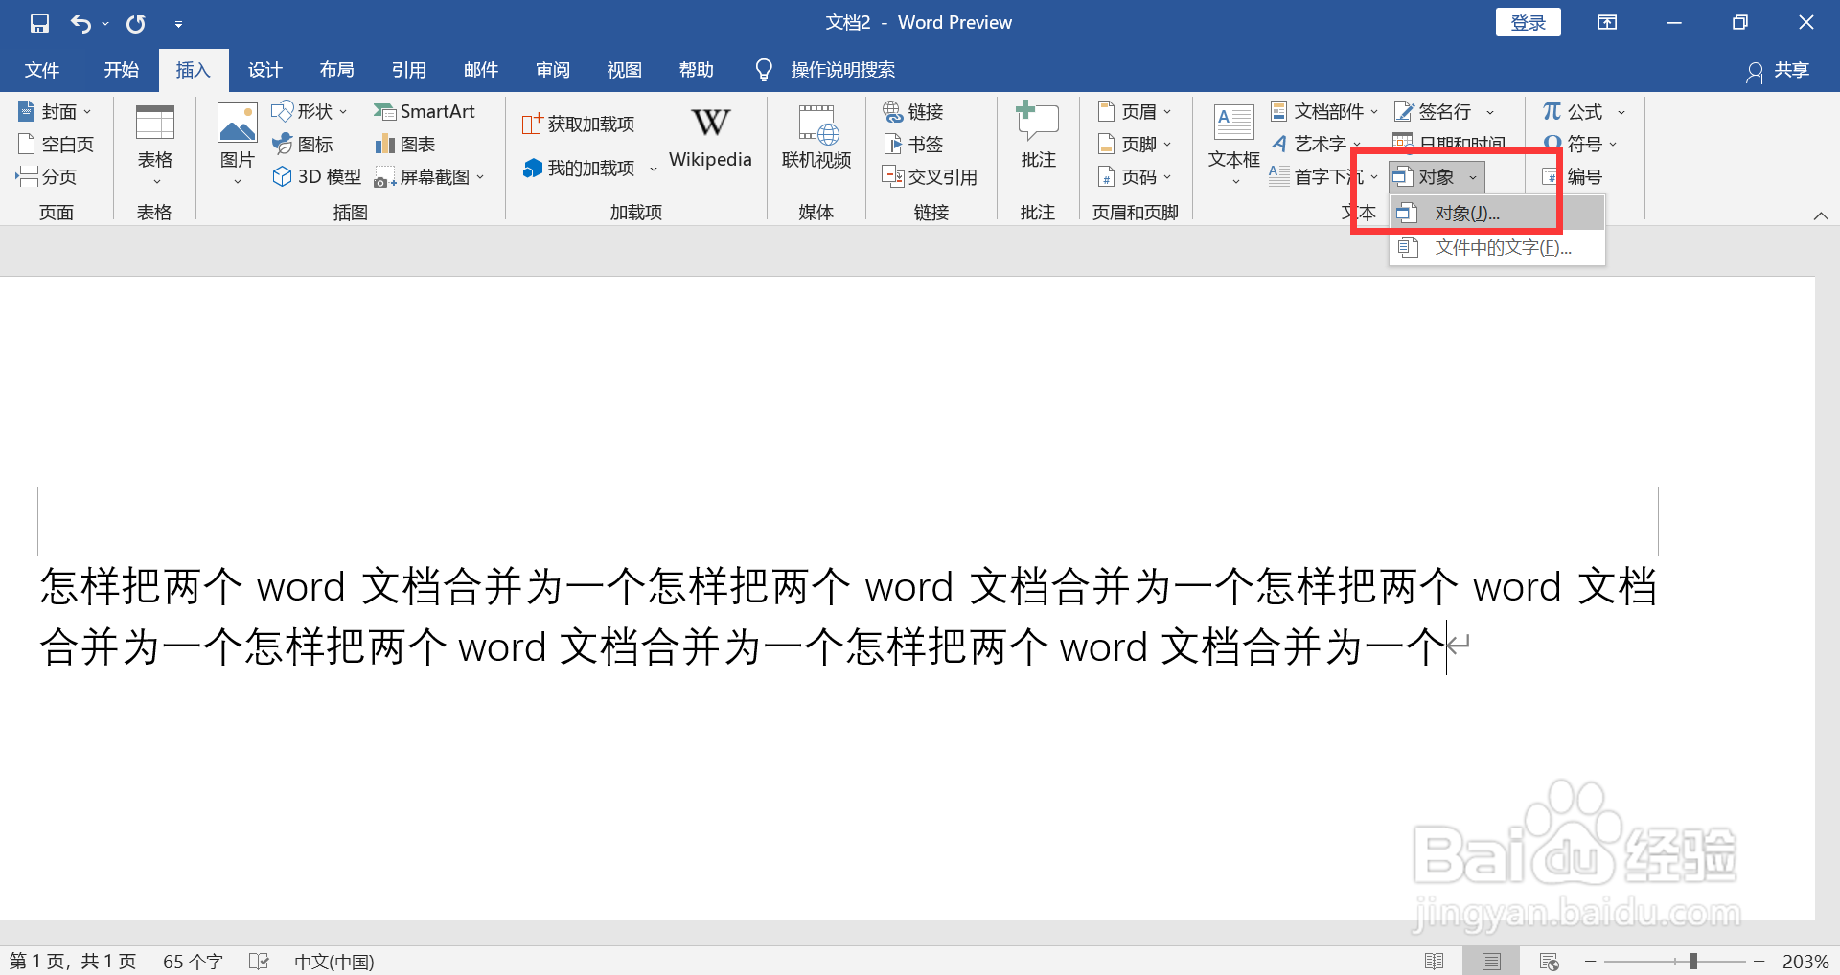Open the Help (帮助) tab

click(x=697, y=70)
